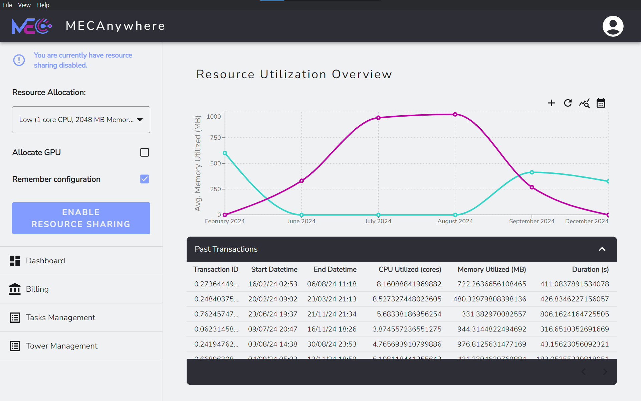
Task: Click CPU value 5.68338186956254
Action: click(409, 314)
